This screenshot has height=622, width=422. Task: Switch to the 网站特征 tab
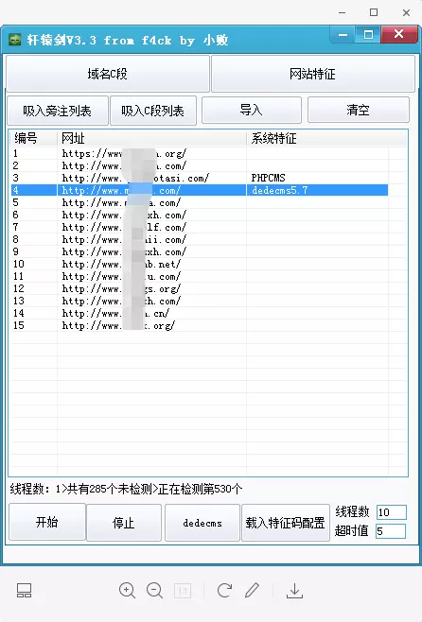point(313,74)
